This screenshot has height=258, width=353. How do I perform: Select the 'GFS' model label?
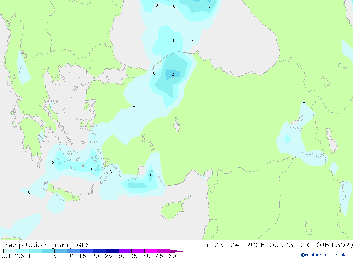pos(84,245)
